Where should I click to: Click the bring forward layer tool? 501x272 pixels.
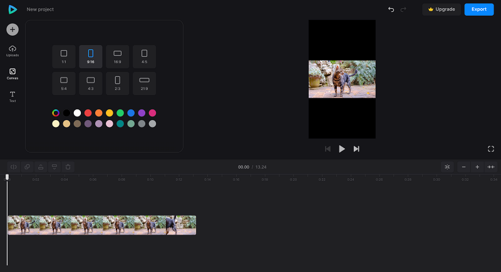click(x=41, y=167)
